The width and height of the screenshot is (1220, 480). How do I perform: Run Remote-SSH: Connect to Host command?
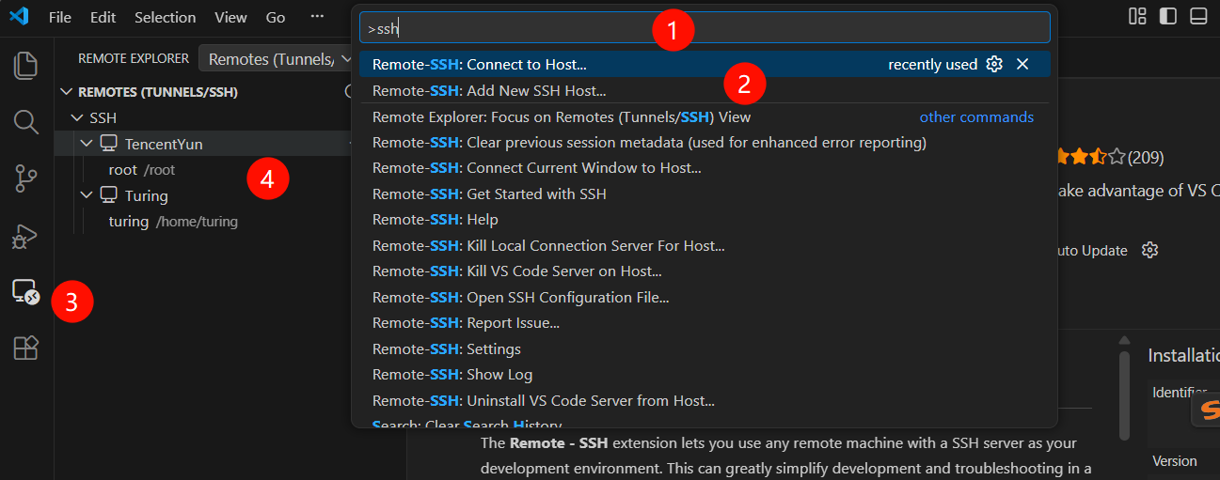click(x=705, y=64)
